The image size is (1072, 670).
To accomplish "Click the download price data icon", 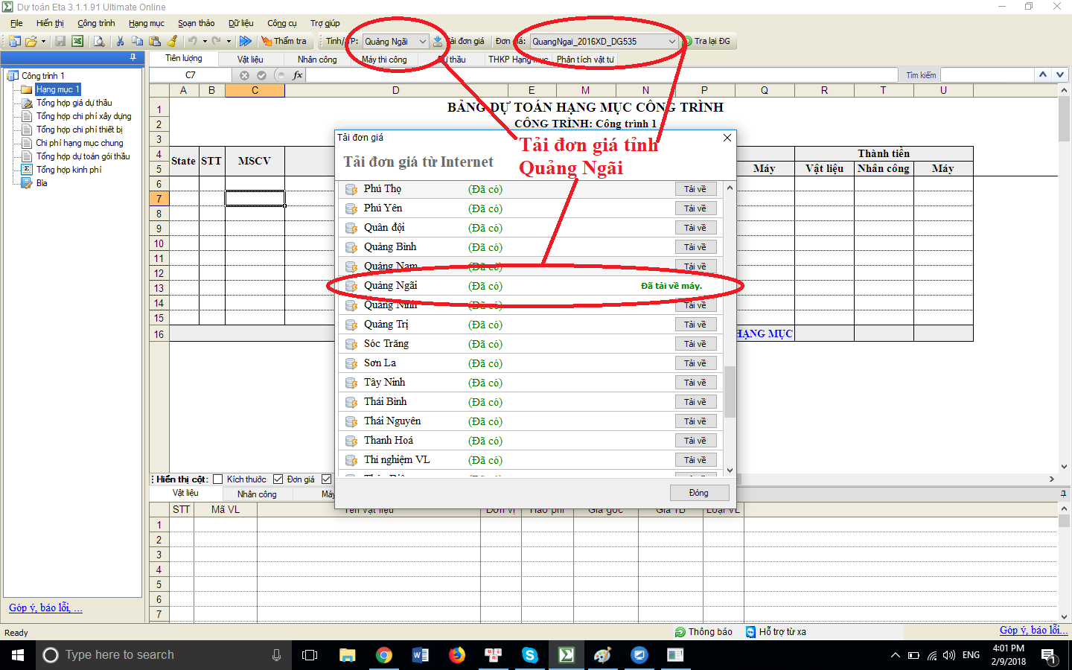I will (x=438, y=42).
